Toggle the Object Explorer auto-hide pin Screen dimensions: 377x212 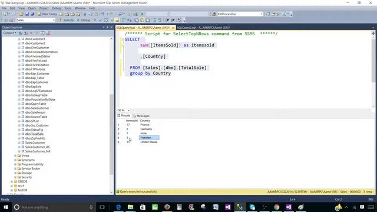point(107,27)
